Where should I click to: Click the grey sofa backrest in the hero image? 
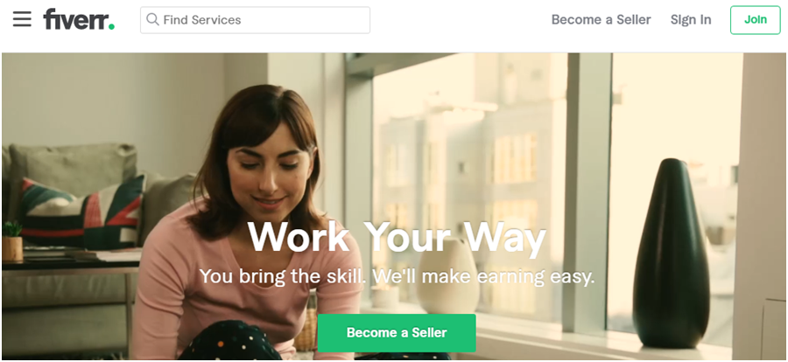(x=73, y=164)
